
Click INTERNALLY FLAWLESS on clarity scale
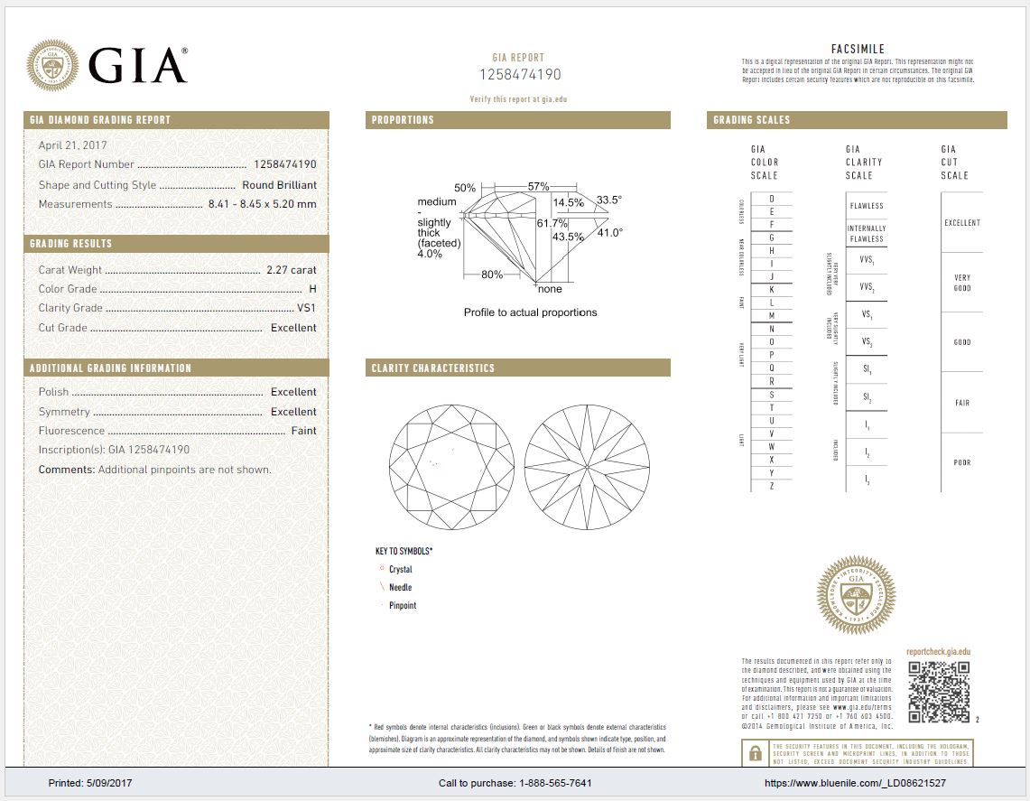pyautogui.click(x=867, y=233)
